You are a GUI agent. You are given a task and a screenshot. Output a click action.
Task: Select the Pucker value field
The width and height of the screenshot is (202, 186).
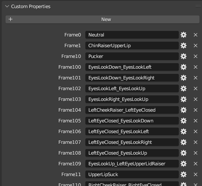pyautogui.click(x=132, y=56)
